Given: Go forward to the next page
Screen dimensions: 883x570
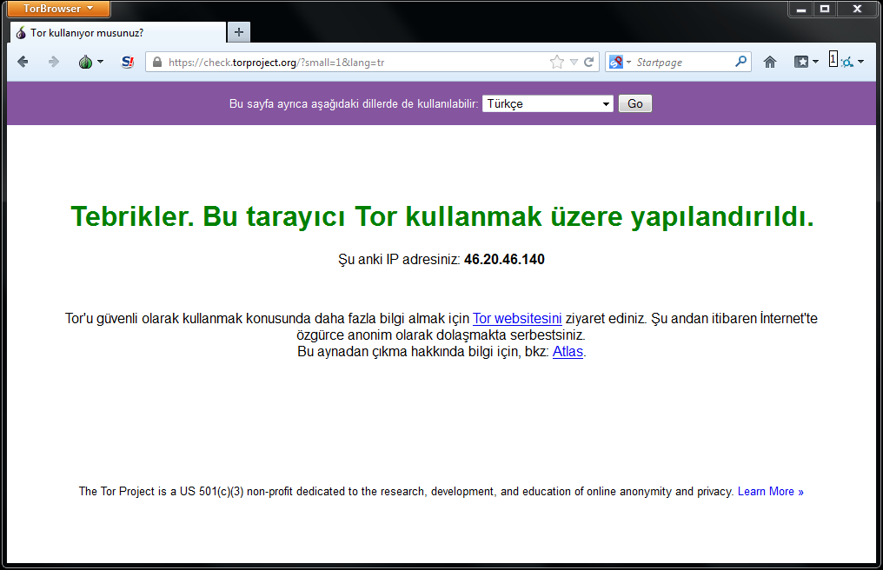Looking at the screenshot, I should coord(54,62).
